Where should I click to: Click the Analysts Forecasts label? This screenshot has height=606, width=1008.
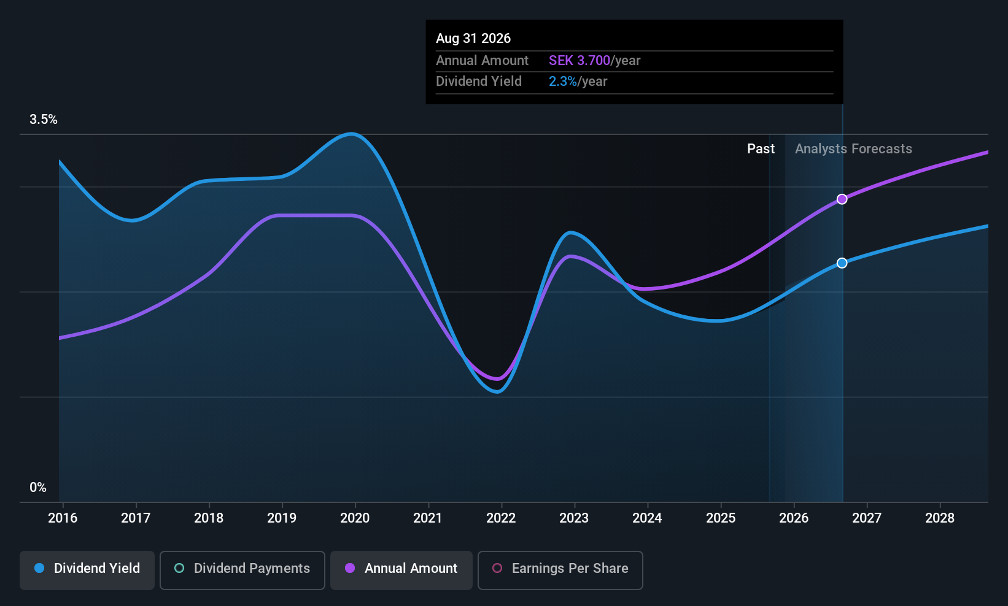(853, 149)
